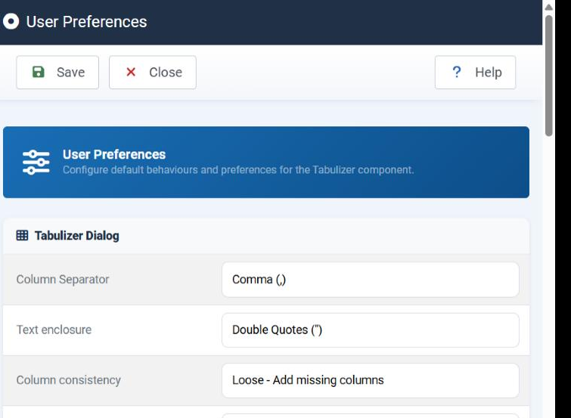Click the 'Configure default behaviours' description text
The height and width of the screenshot is (418, 571).
tap(238, 170)
